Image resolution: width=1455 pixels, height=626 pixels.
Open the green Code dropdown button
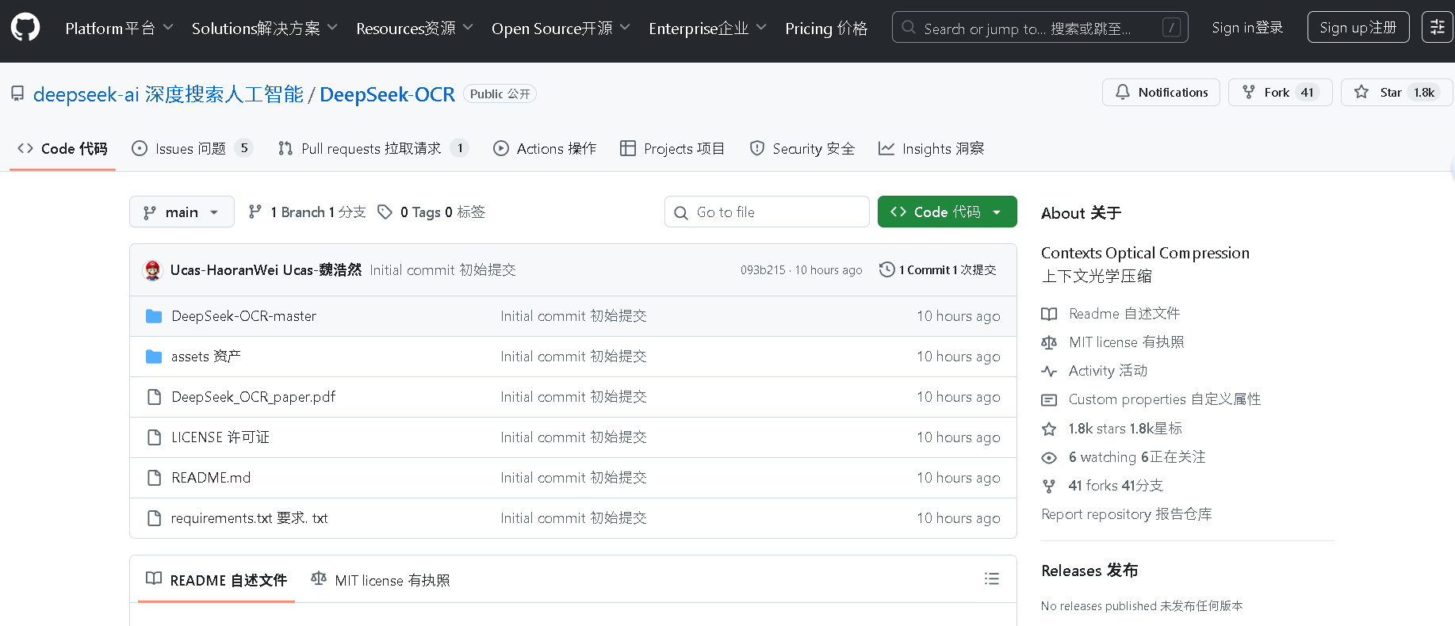coord(947,212)
